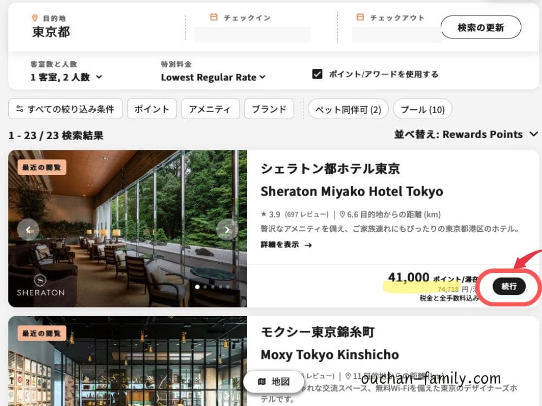Apply the プール (10) filter

click(422, 109)
